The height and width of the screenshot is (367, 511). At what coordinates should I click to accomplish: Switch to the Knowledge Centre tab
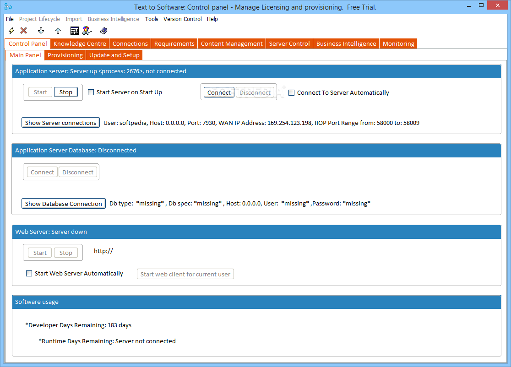80,43
